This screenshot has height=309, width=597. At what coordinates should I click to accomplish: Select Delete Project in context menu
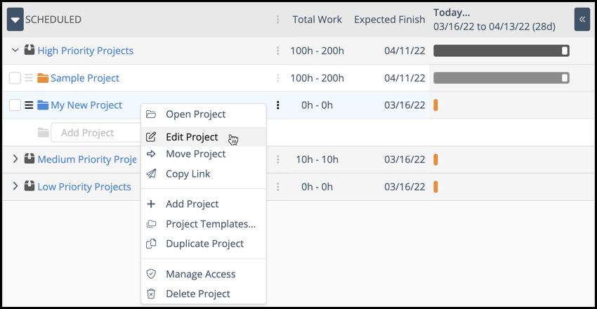[x=197, y=294]
